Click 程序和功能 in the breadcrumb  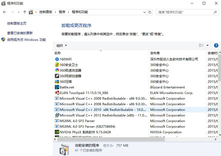pos(80,12)
